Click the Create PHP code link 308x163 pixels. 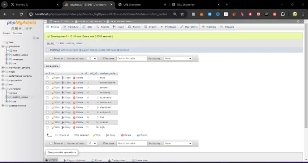click(107, 50)
